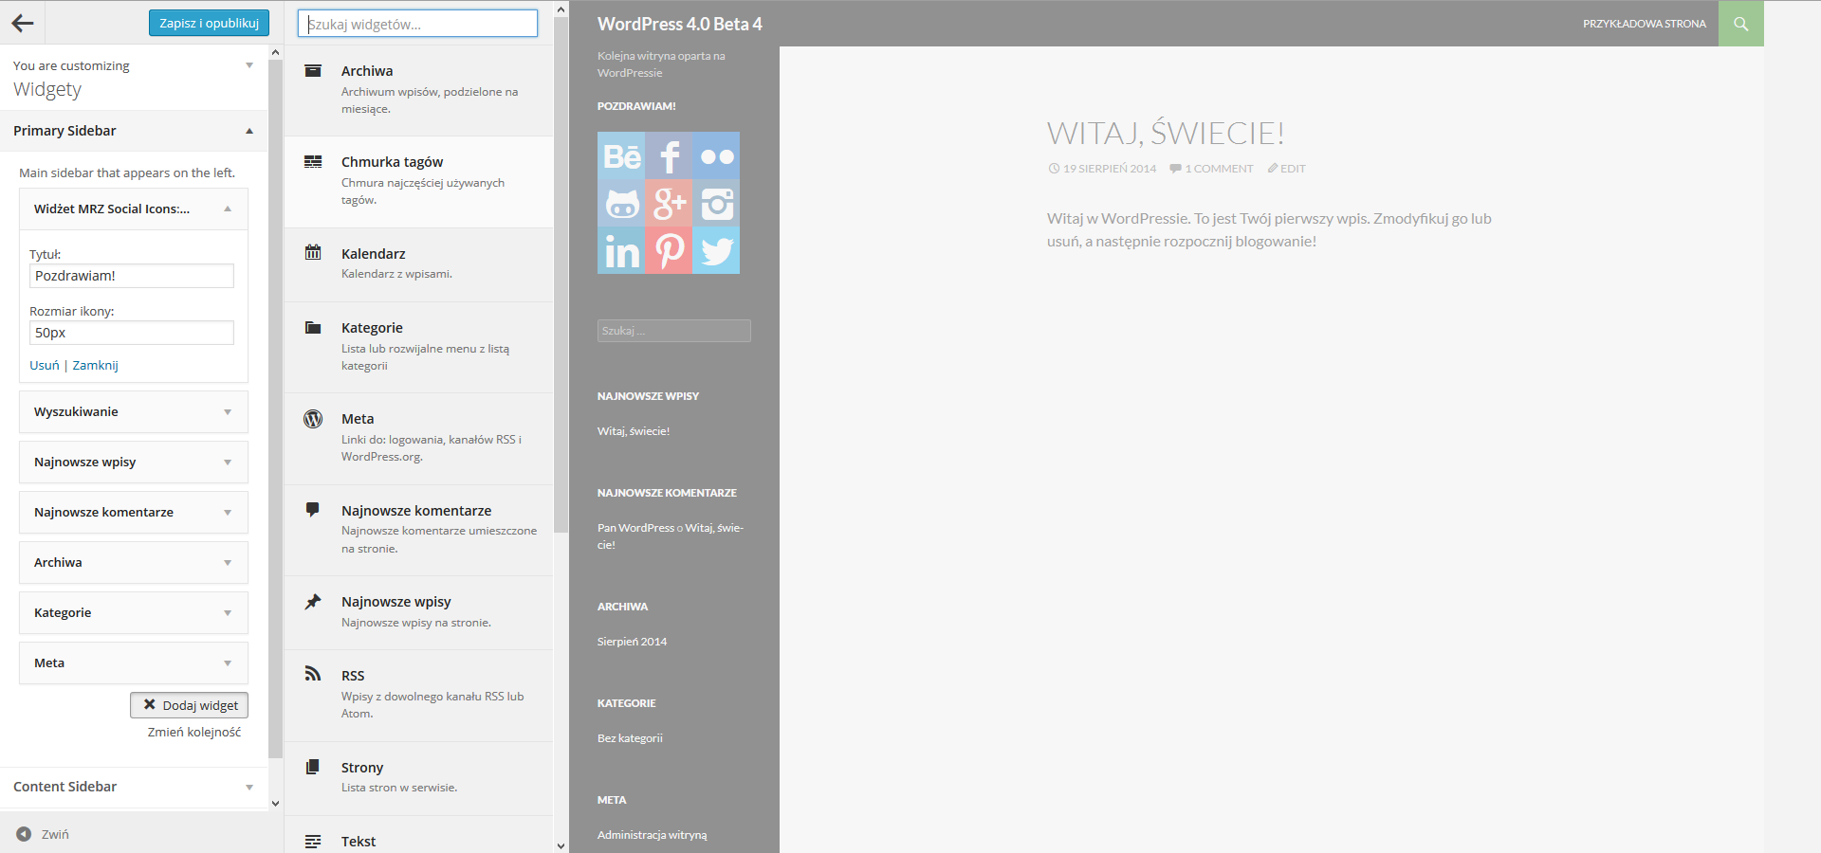Click the Zwiń collapse arrow icon
The image size is (1821, 853).
click(24, 834)
